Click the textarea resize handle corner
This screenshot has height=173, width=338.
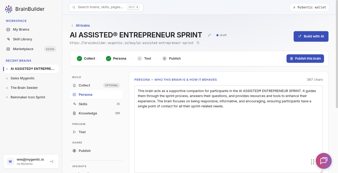[321, 171]
